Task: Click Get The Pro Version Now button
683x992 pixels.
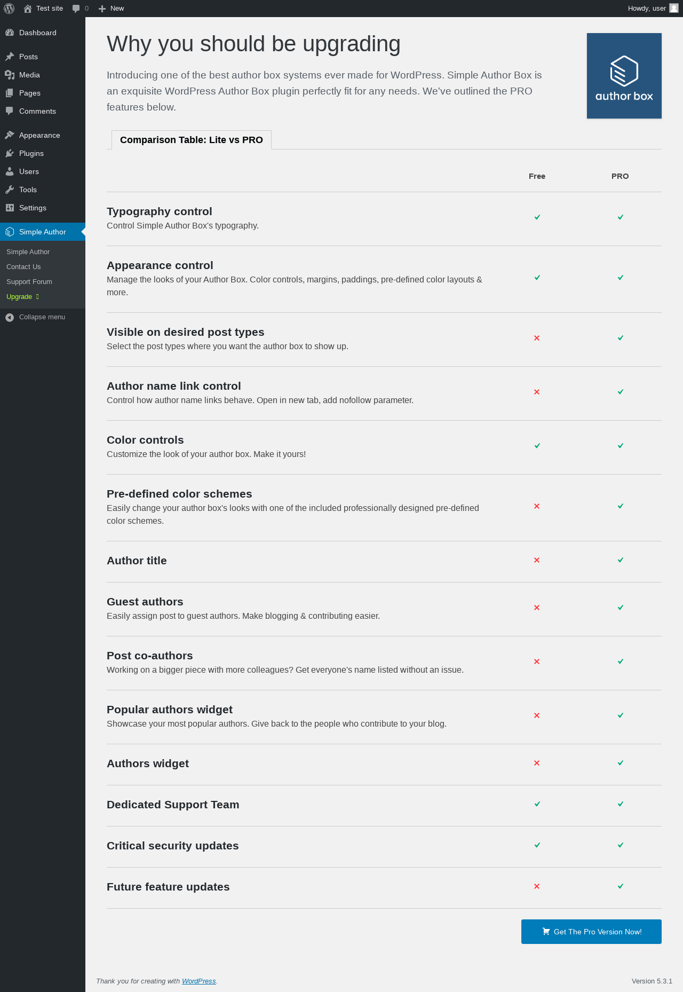Action: tap(591, 932)
